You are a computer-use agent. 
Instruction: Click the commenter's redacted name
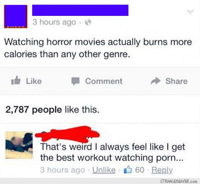pos(67,134)
